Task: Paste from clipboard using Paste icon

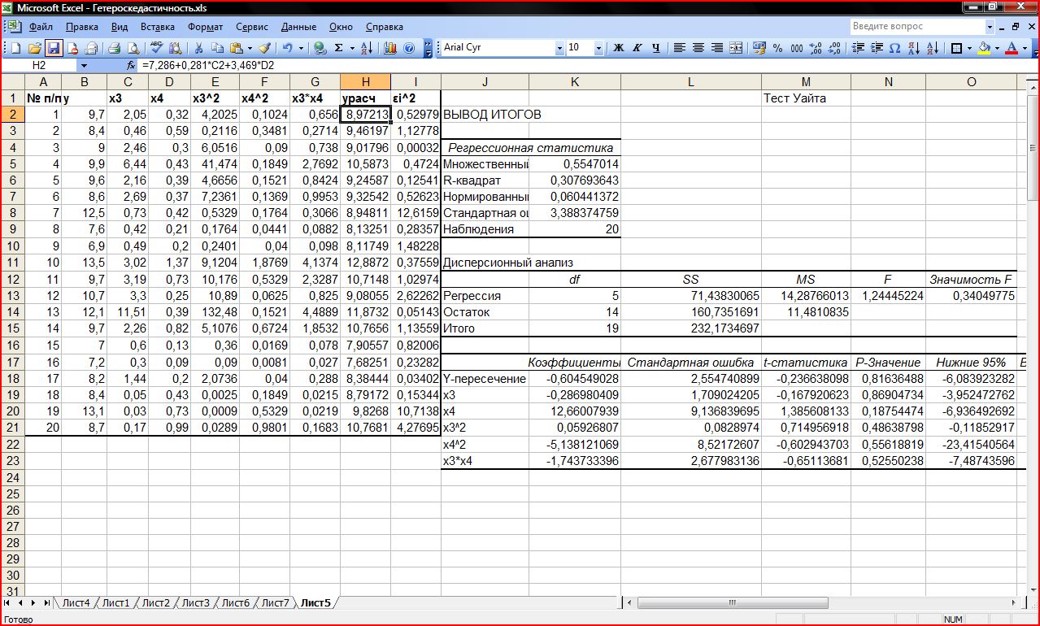Action: [236, 48]
